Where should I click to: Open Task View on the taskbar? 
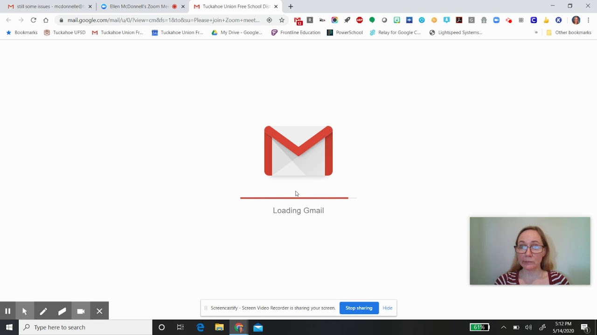(x=180, y=327)
